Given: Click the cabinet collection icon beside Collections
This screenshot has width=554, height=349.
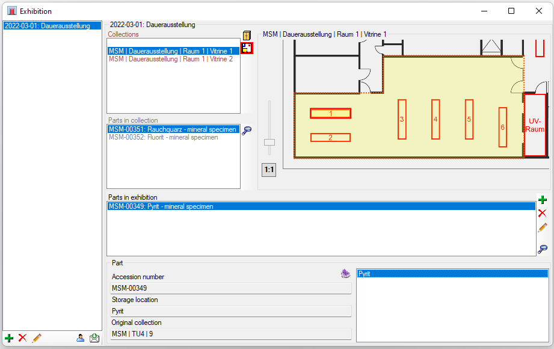Looking at the screenshot, I should point(247,36).
